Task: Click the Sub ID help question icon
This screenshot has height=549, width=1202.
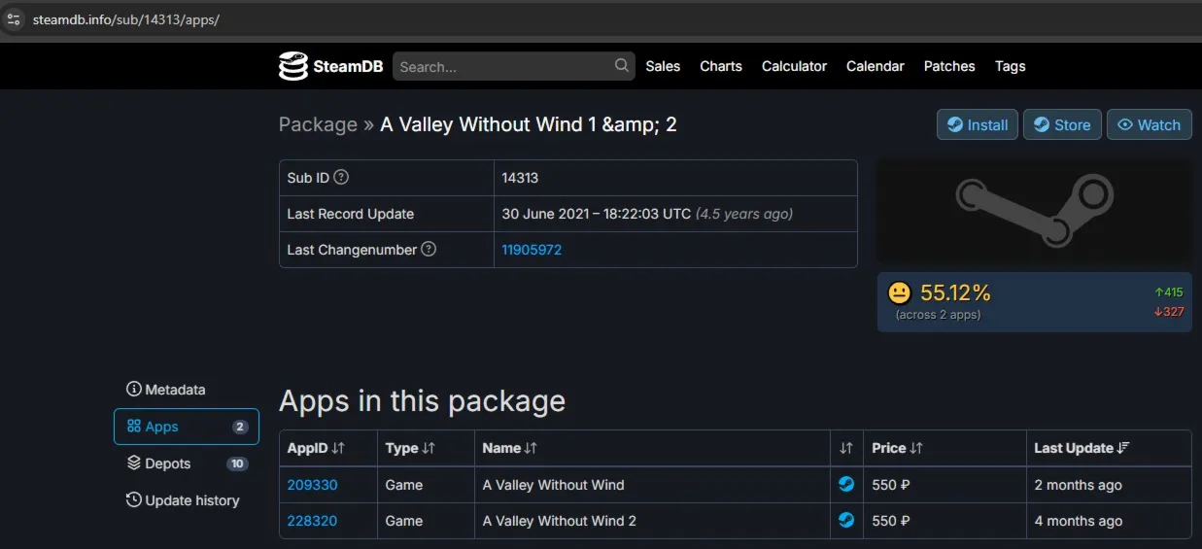Action: coord(341,178)
